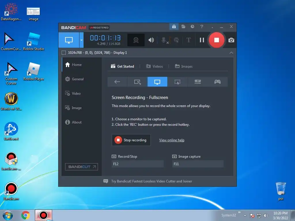Screen dimensions: 295x221
Task: Select the poi recycle bin icon
Action: tap(281, 191)
